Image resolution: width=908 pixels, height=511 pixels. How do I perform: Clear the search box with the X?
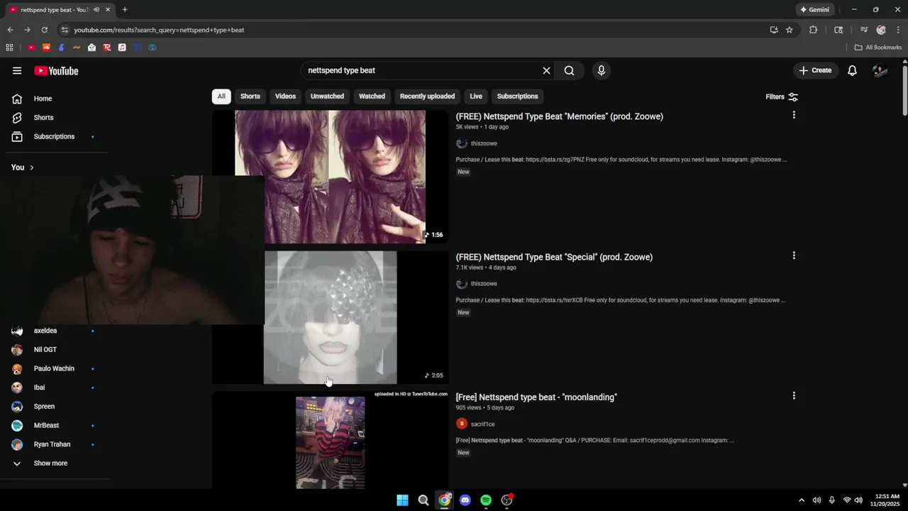(546, 70)
